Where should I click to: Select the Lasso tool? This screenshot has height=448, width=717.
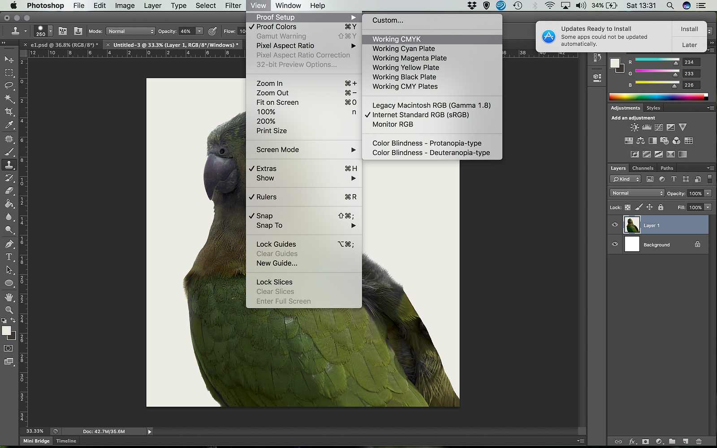click(9, 85)
